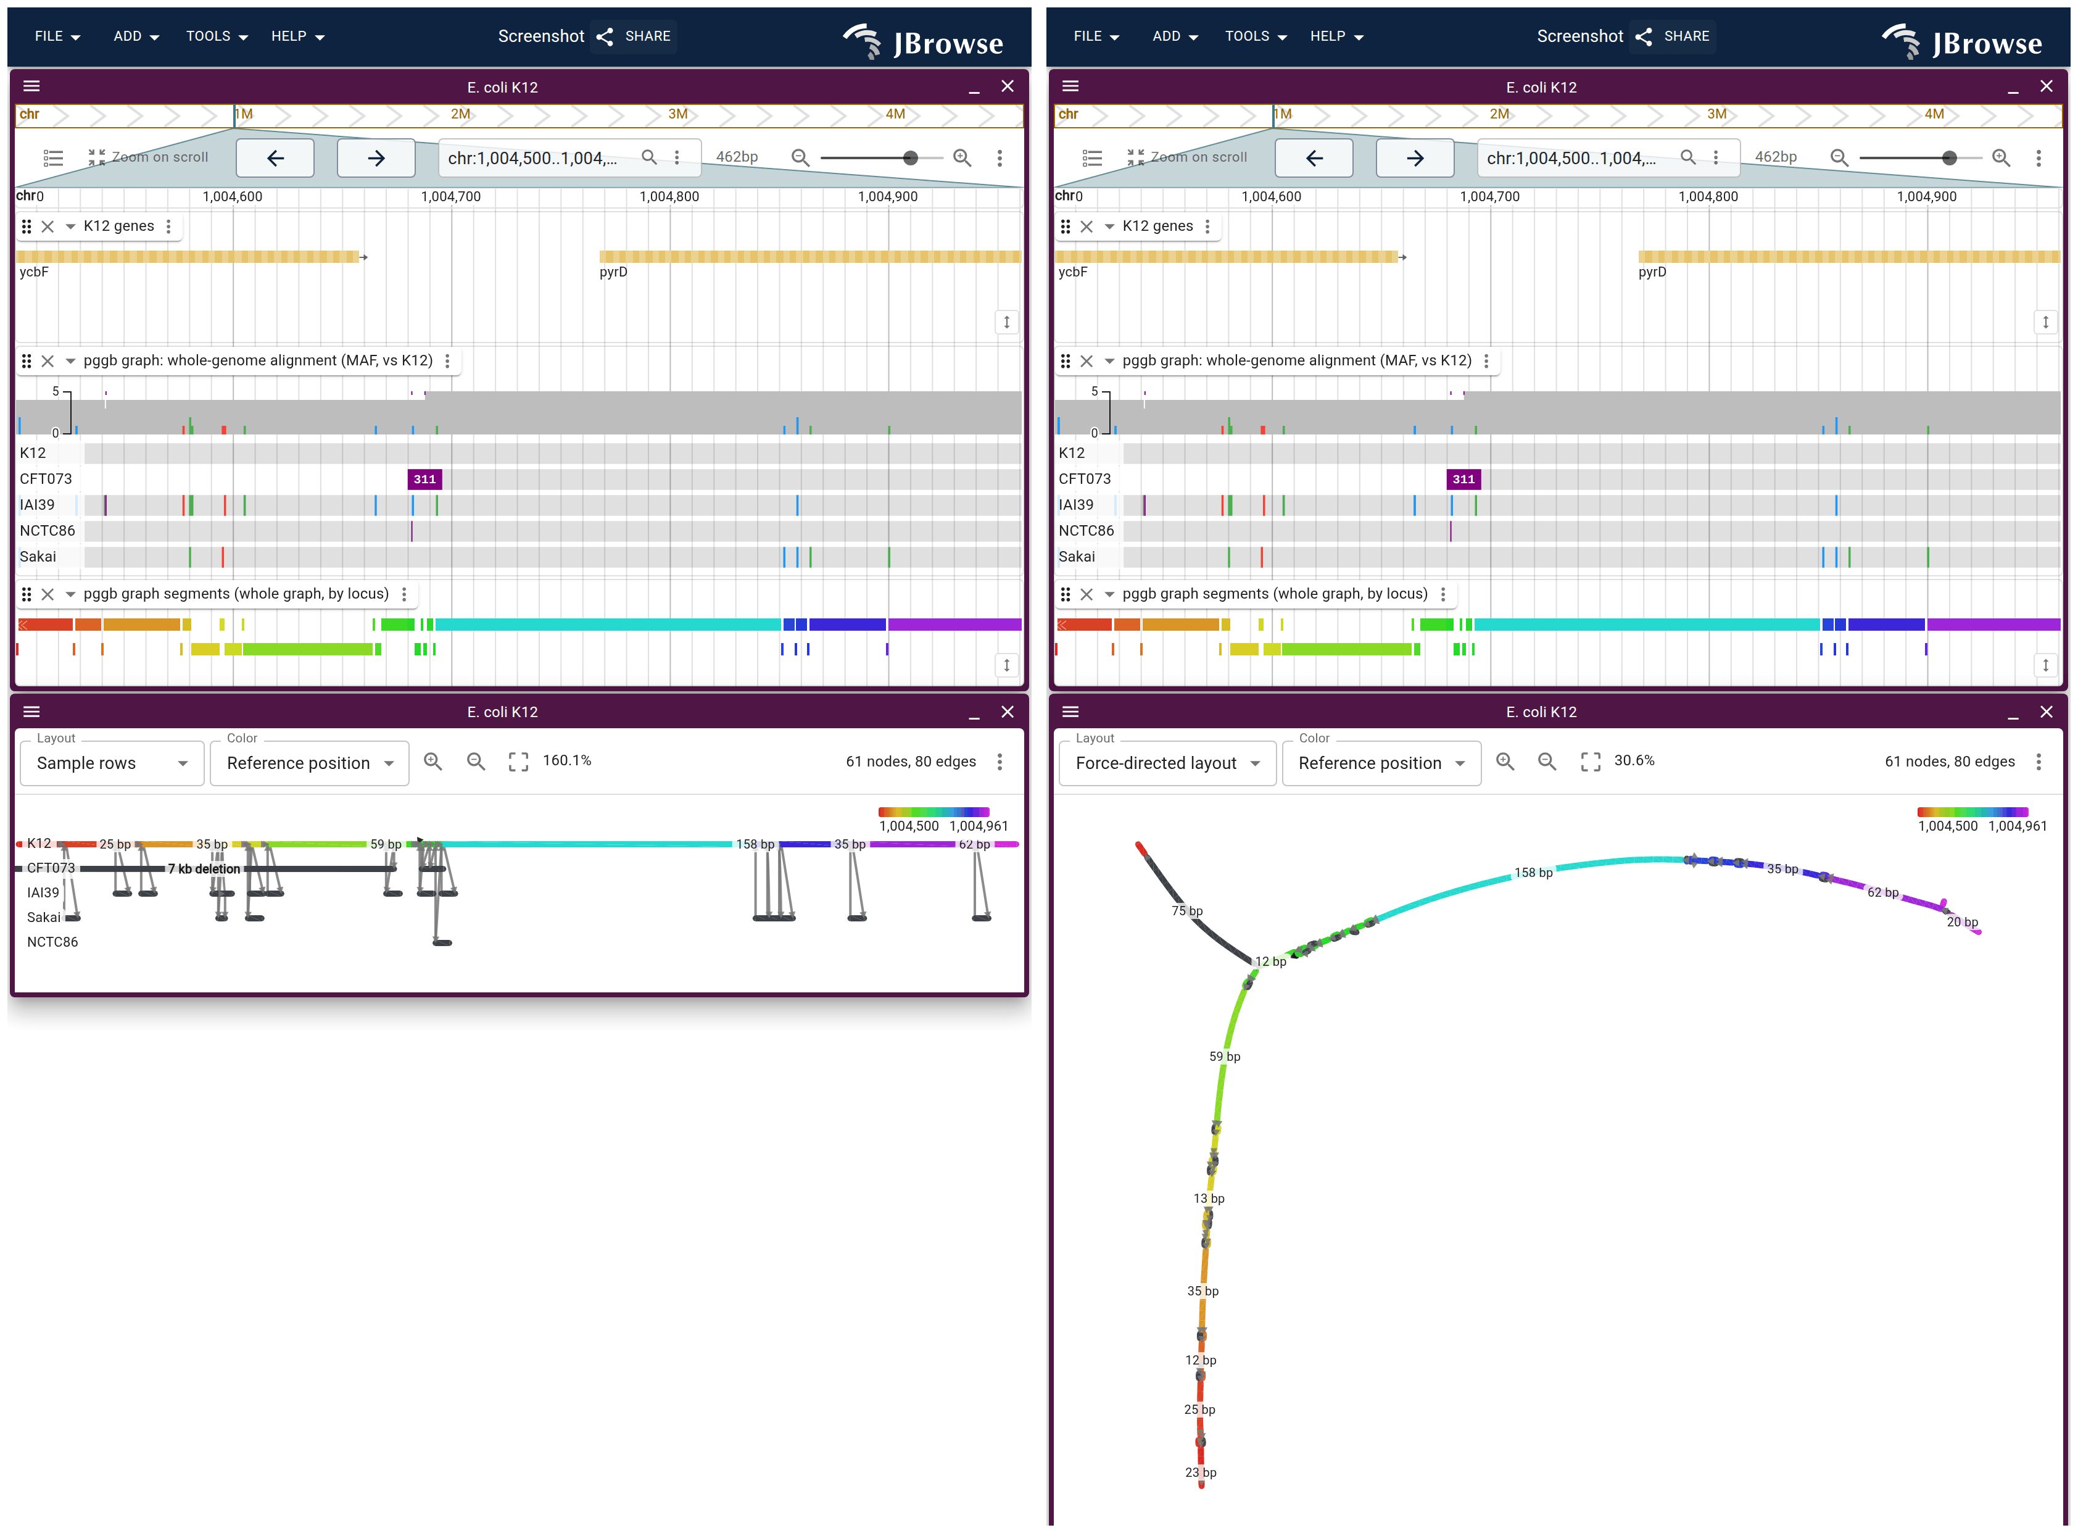Click ycbF gene label in right window
The image size is (2078, 1533).
[x=1072, y=272]
